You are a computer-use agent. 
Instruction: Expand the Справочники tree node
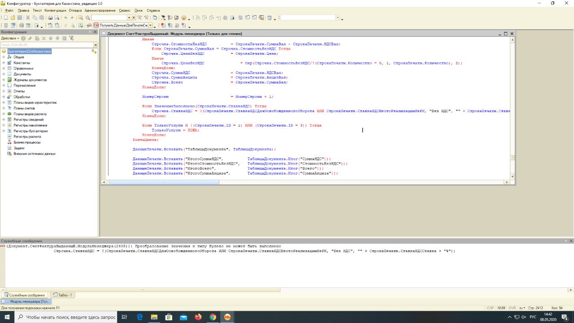point(4,69)
